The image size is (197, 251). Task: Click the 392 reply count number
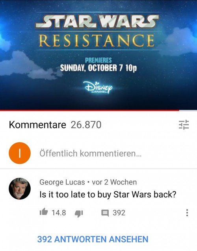coord(119,213)
